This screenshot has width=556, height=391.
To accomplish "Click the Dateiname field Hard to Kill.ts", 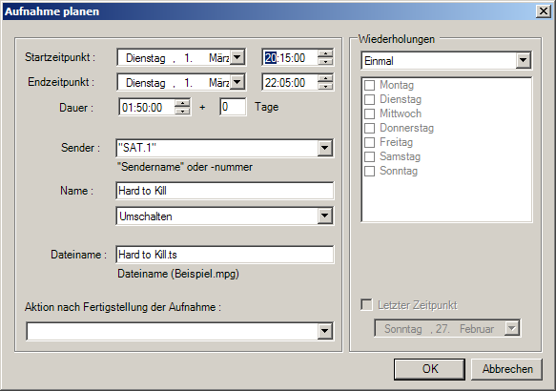I will (225, 255).
